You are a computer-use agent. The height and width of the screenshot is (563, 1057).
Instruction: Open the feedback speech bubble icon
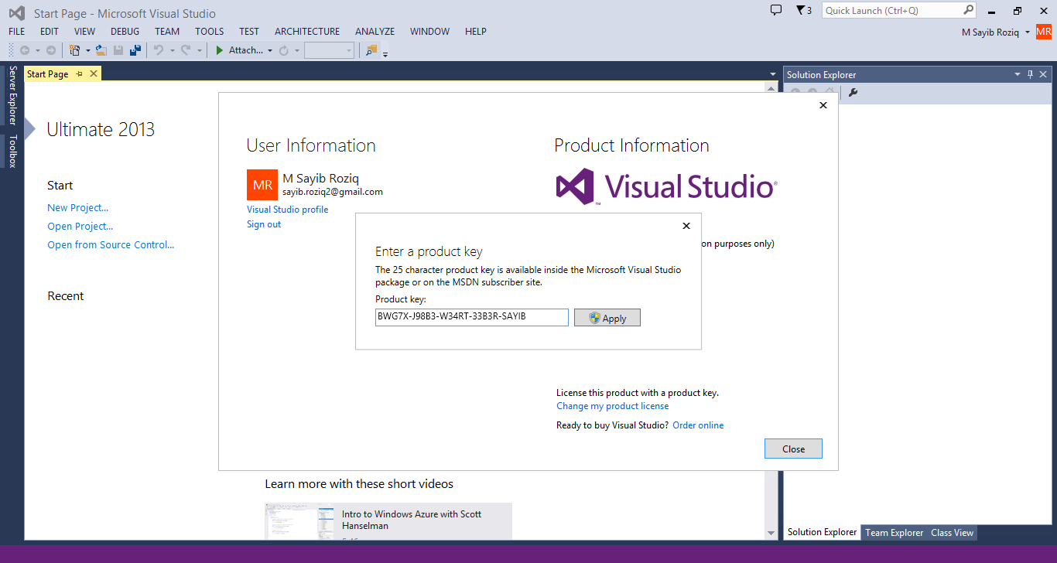(776, 10)
